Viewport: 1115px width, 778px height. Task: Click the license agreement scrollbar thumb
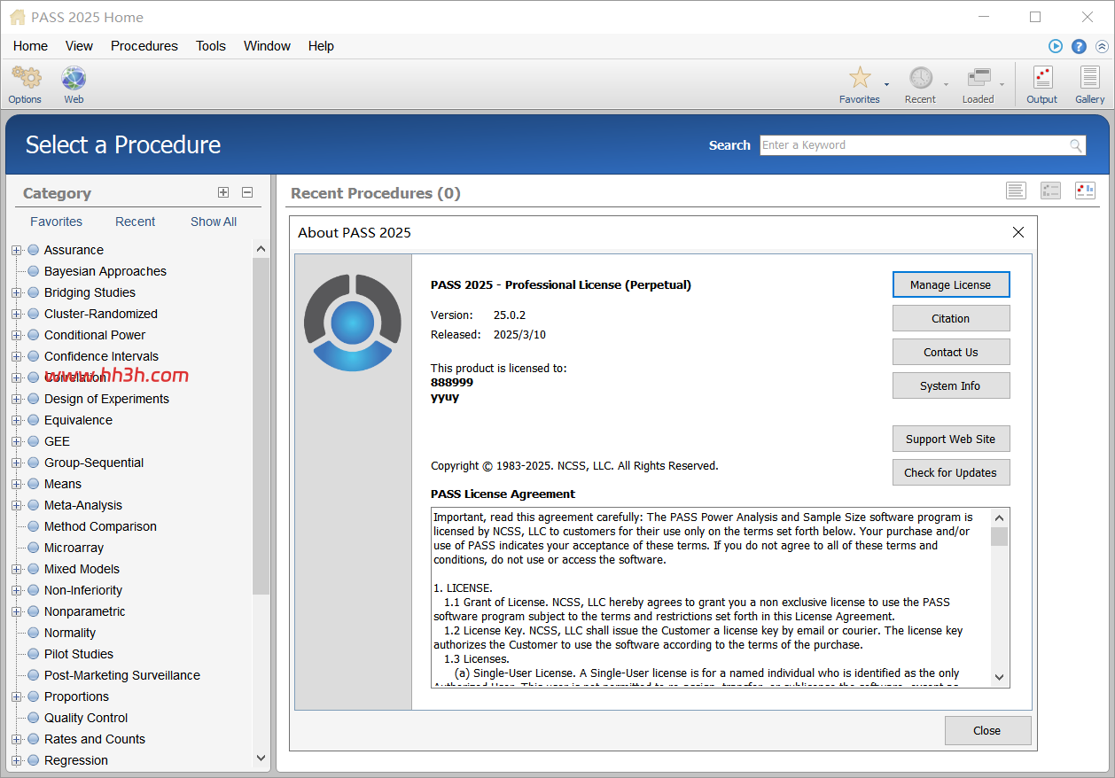pyautogui.click(x=999, y=536)
